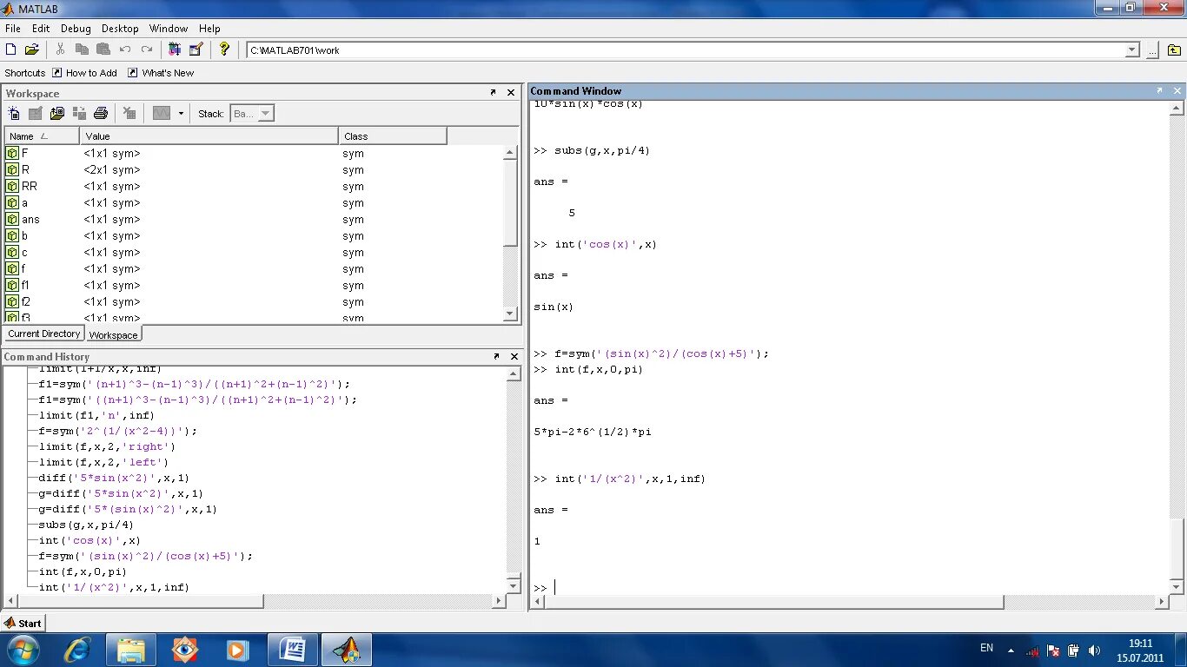Select int('cos(x)',x) in Command History
This screenshot has width=1187, height=667.
[x=90, y=540]
